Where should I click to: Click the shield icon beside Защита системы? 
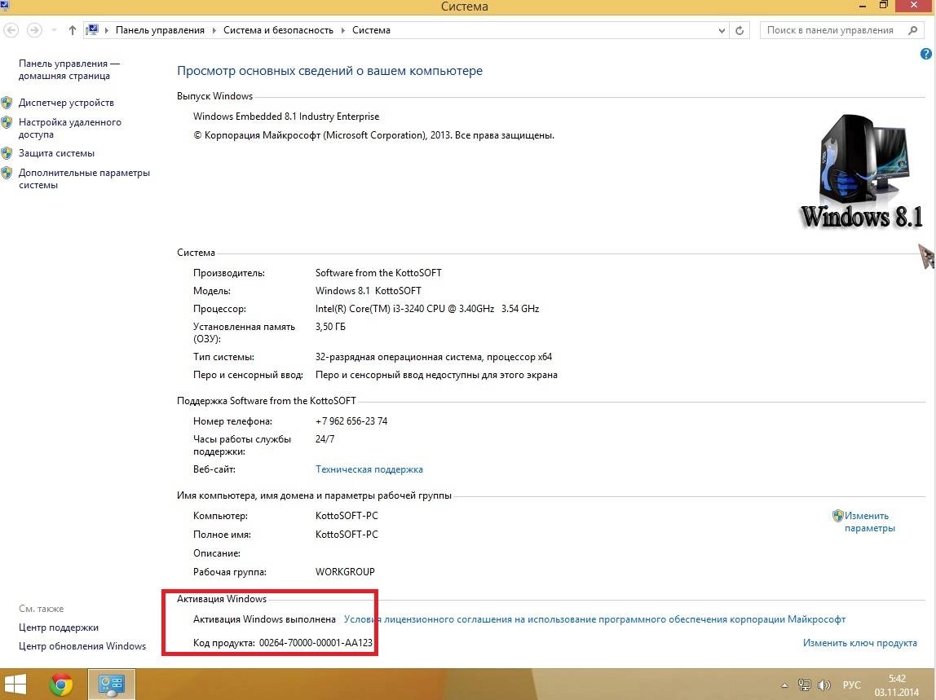[7, 153]
